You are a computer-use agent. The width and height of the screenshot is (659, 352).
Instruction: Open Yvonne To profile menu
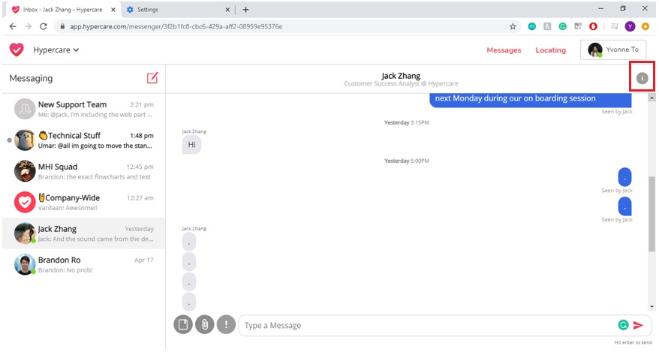[x=613, y=50]
